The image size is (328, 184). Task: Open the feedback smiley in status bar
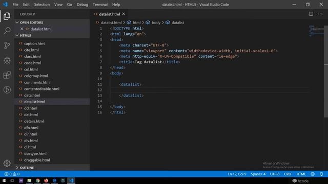point(313,174)
